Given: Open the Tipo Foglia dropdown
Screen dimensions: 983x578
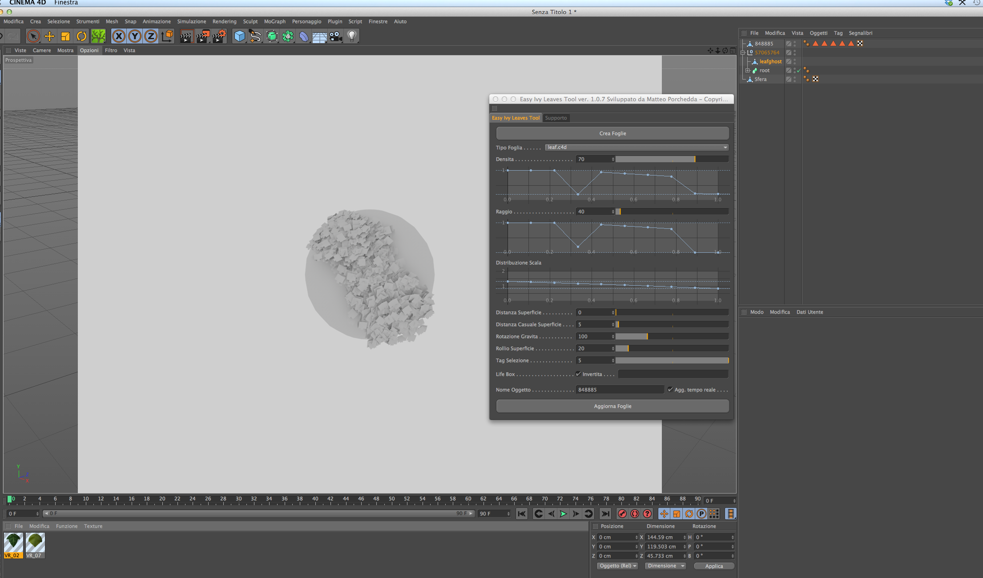Looking at the screenshot, I should [637, 147].
